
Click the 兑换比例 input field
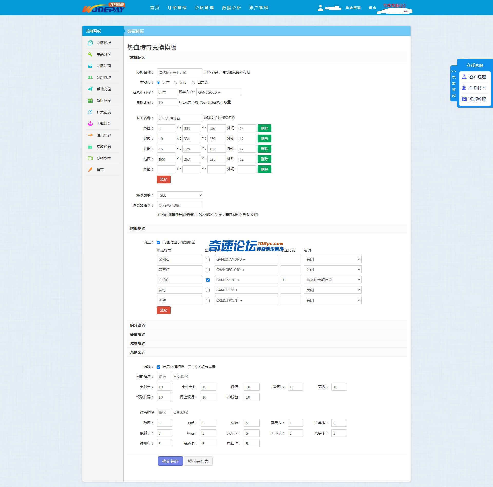167,102
